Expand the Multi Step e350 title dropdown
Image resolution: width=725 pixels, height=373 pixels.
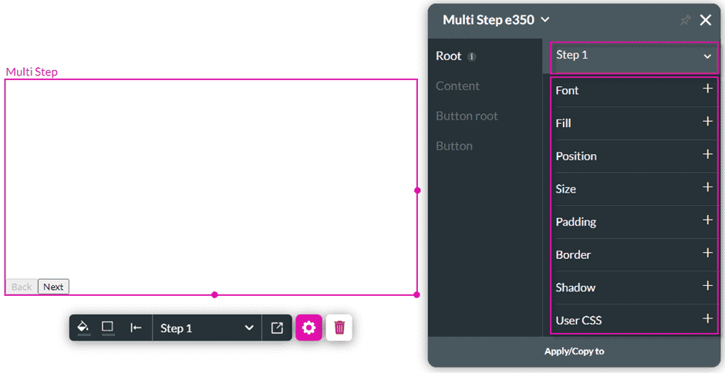click(545, 20)
